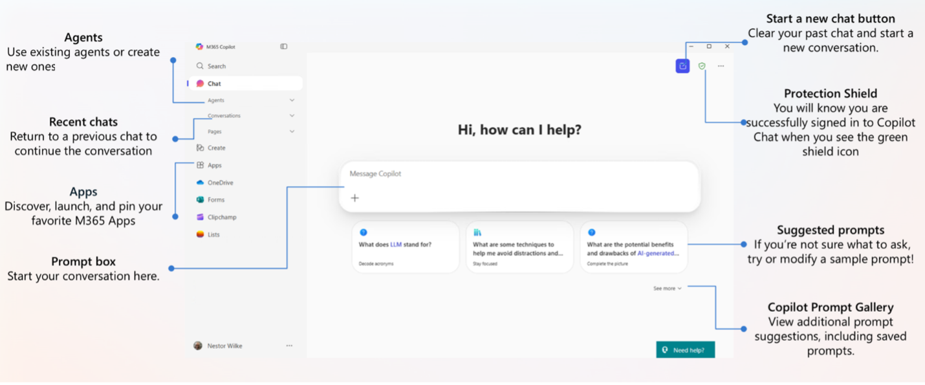Launch Clipchamp from the sidebar

(x=221, y=217)
